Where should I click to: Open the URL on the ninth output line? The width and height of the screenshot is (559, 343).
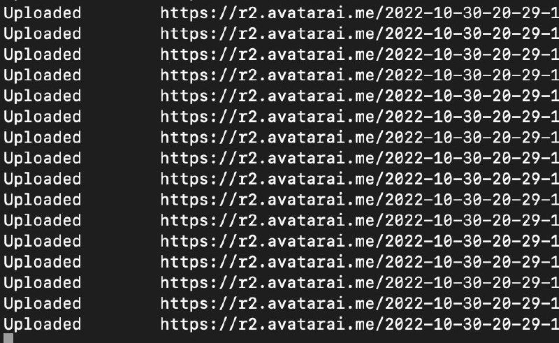pyautogui.click(x=360, y=179)
